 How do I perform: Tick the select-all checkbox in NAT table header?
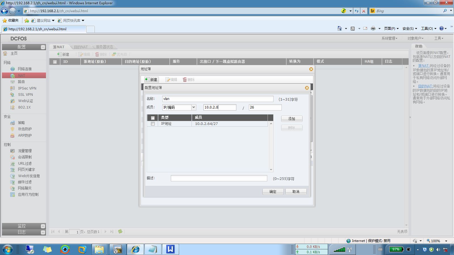click(x=55, y=62)
